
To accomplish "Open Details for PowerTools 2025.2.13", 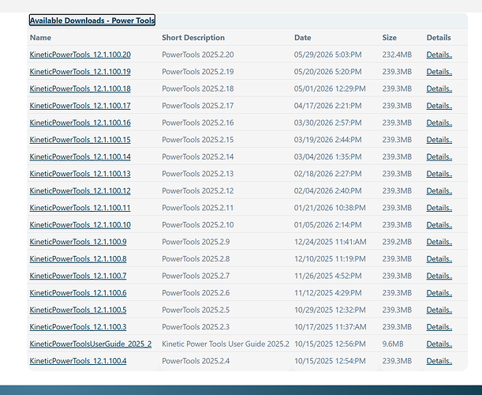I will click(439, 174).
